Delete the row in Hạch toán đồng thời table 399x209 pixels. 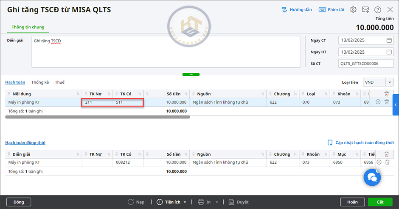(386, 162)
